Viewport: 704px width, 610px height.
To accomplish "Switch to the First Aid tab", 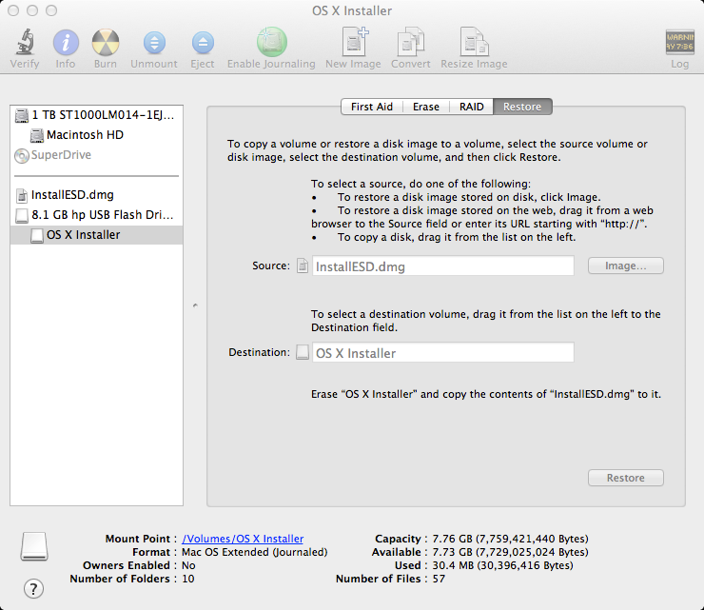I will pos(372,107).
